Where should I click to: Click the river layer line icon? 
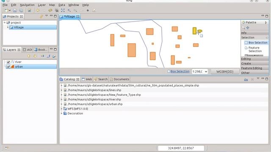pyautogui.click(x=12, y=62)
